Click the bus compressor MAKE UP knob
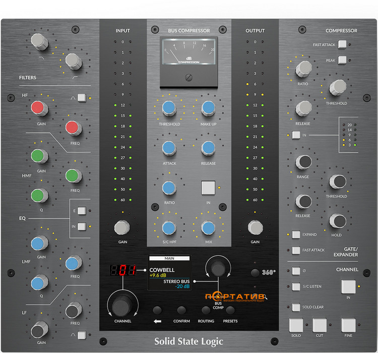The image size is (378, 353). click(x=208, y=108)
